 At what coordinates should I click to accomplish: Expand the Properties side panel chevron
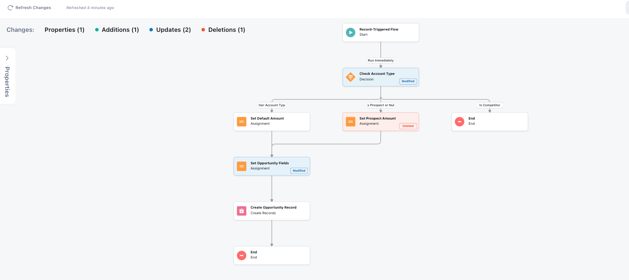[7, 58]
